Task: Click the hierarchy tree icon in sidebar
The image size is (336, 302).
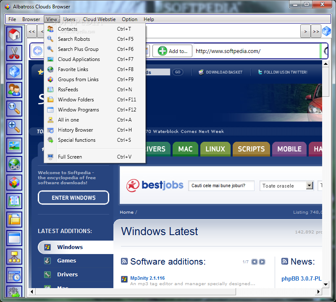Action: tap(14, 257)
